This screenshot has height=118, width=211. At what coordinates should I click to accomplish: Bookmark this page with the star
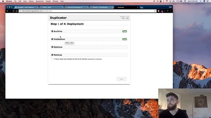155,11
